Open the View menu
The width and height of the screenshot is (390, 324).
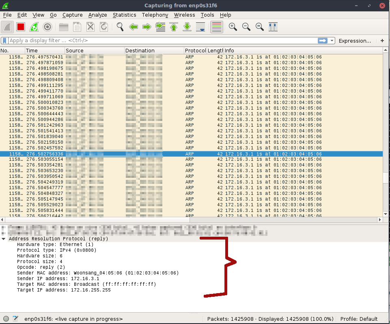(x=38, y=15)
